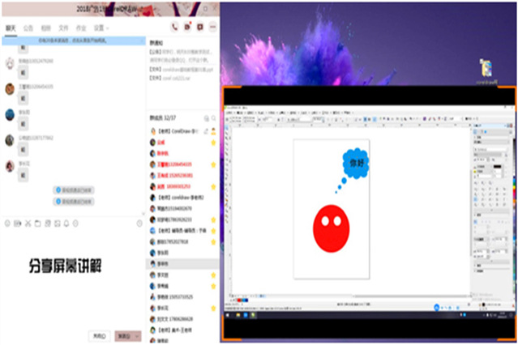Open the message history clock icon
518x345 pixels.
(x=139, y=223)
